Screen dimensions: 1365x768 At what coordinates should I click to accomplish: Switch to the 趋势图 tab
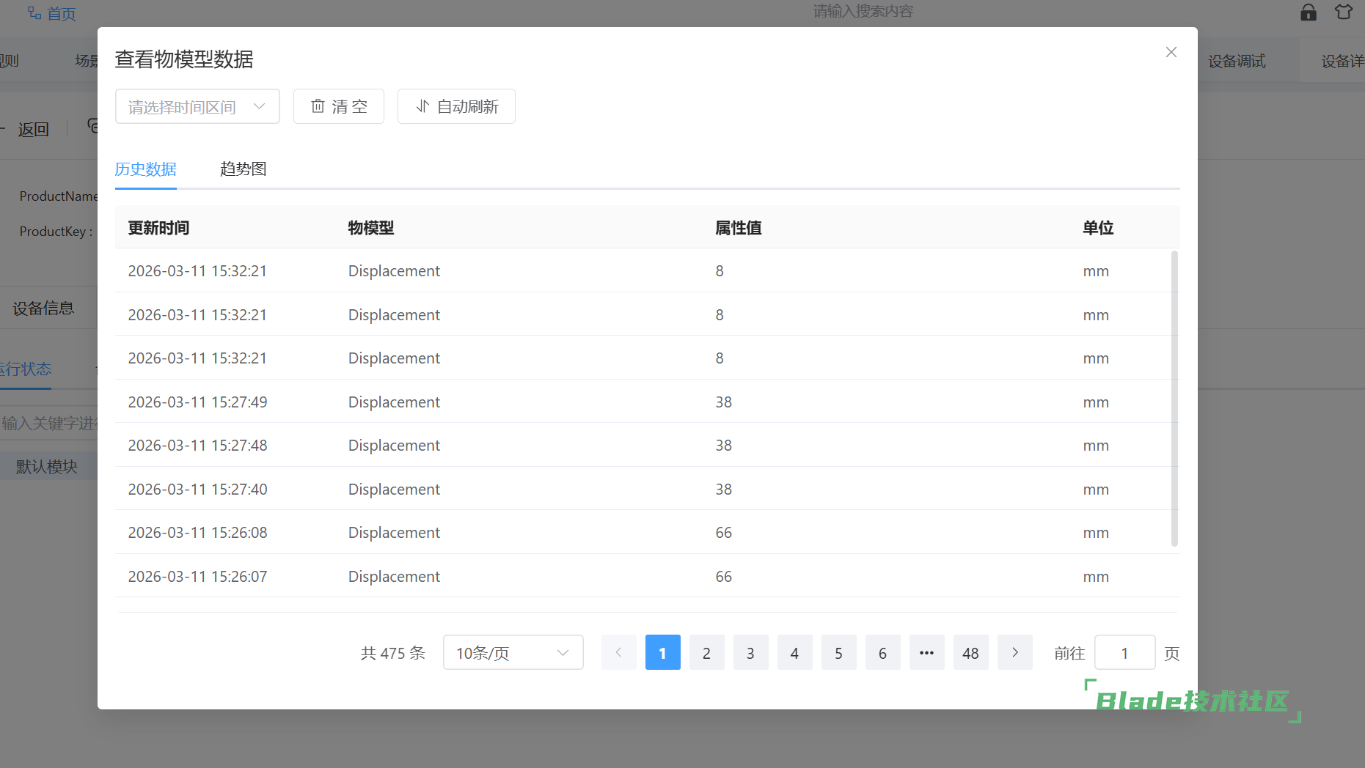pos(243,169)
